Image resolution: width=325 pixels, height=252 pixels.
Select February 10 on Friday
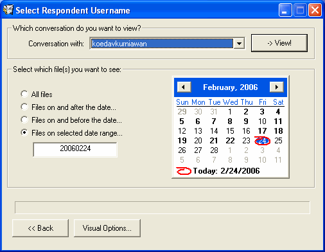(262, 122)
